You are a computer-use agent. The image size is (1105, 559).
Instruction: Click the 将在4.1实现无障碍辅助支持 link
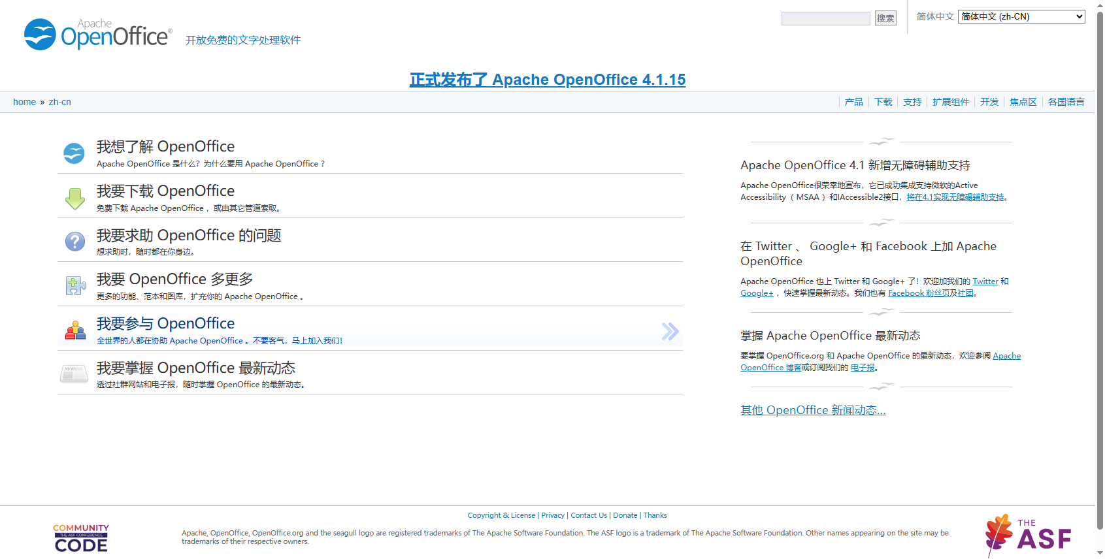tap(955, 197)
